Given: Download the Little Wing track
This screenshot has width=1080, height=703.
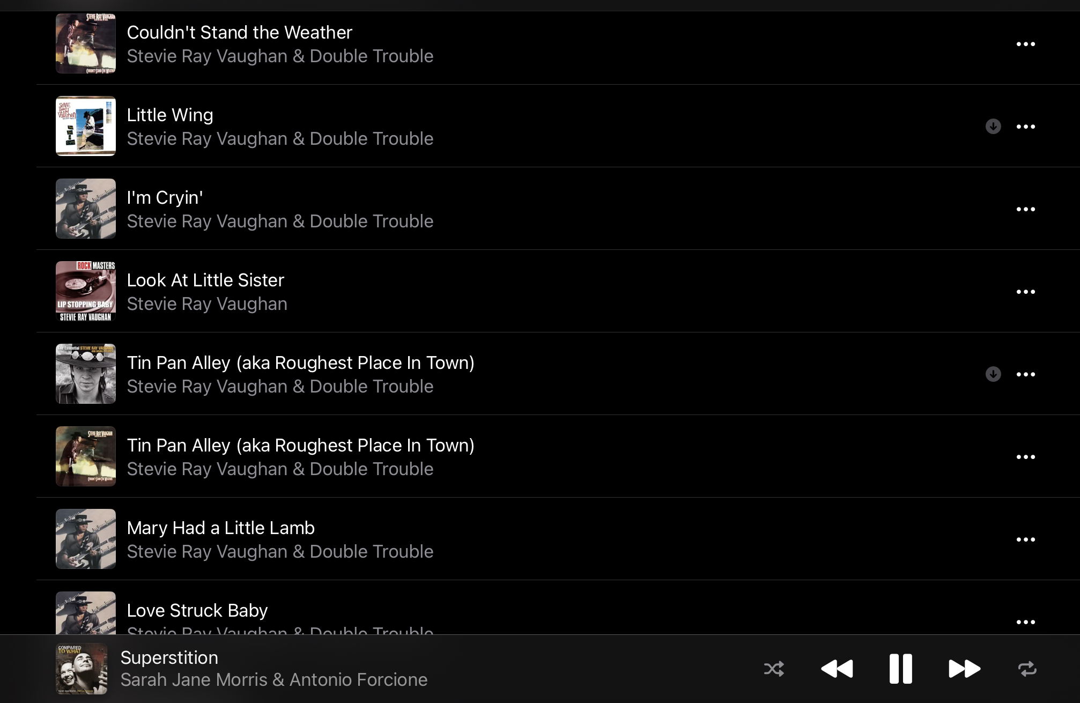Looking at the screenshot, I should coord(993,127).
